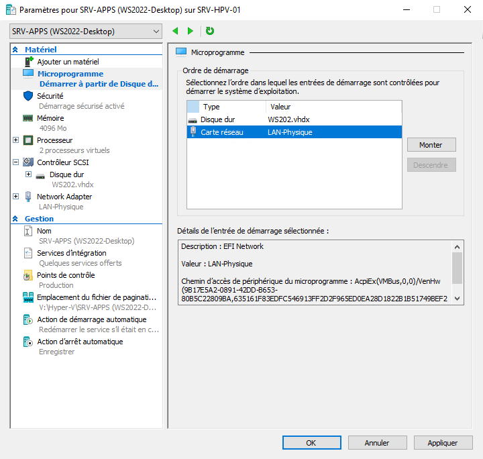Click the Monter button
Screen dimensions: 483x459
coord(431,145)
